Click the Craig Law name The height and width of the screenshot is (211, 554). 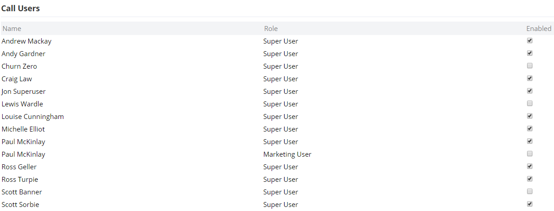pyautogui.click(x=17, y=79)
